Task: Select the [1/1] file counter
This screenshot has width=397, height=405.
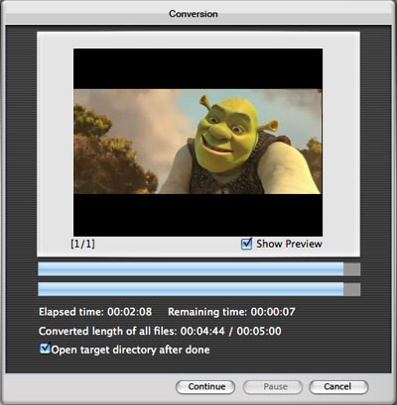Action: click(x=82, y=244)
